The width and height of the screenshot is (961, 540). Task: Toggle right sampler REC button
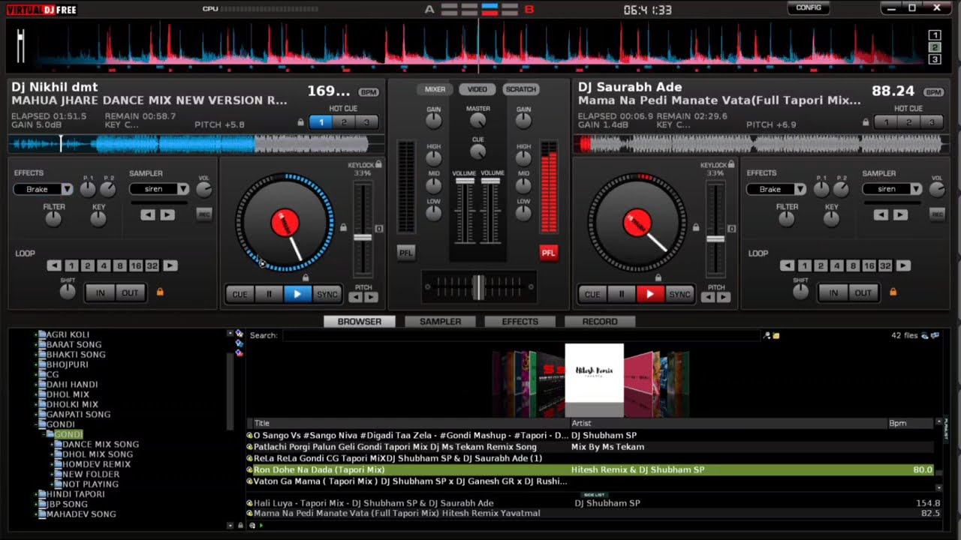tap(937, 214)
